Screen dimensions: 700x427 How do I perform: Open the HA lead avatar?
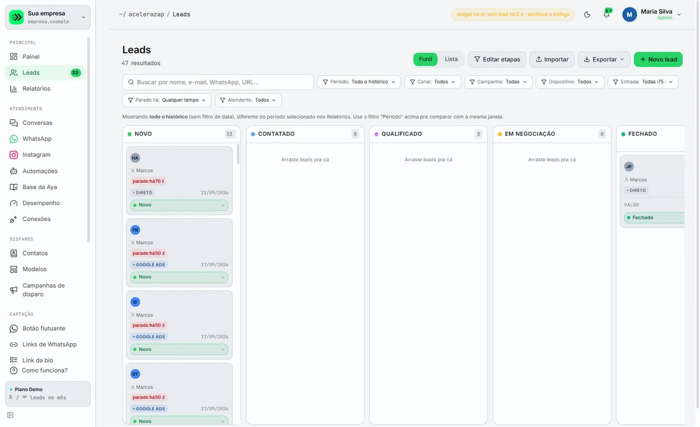click(135, 158)
